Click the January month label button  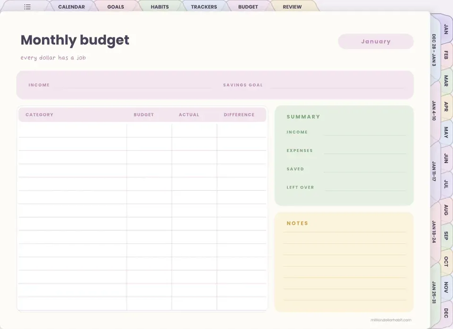coord(376,42)
